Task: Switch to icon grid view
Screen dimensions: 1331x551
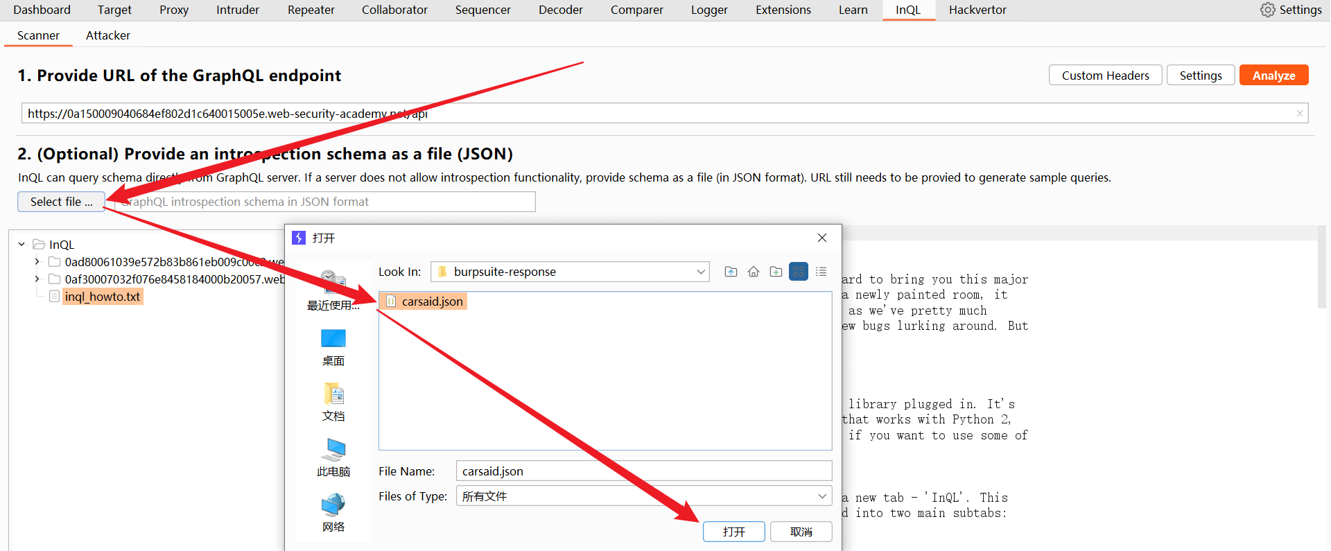Action: point(799,272)
